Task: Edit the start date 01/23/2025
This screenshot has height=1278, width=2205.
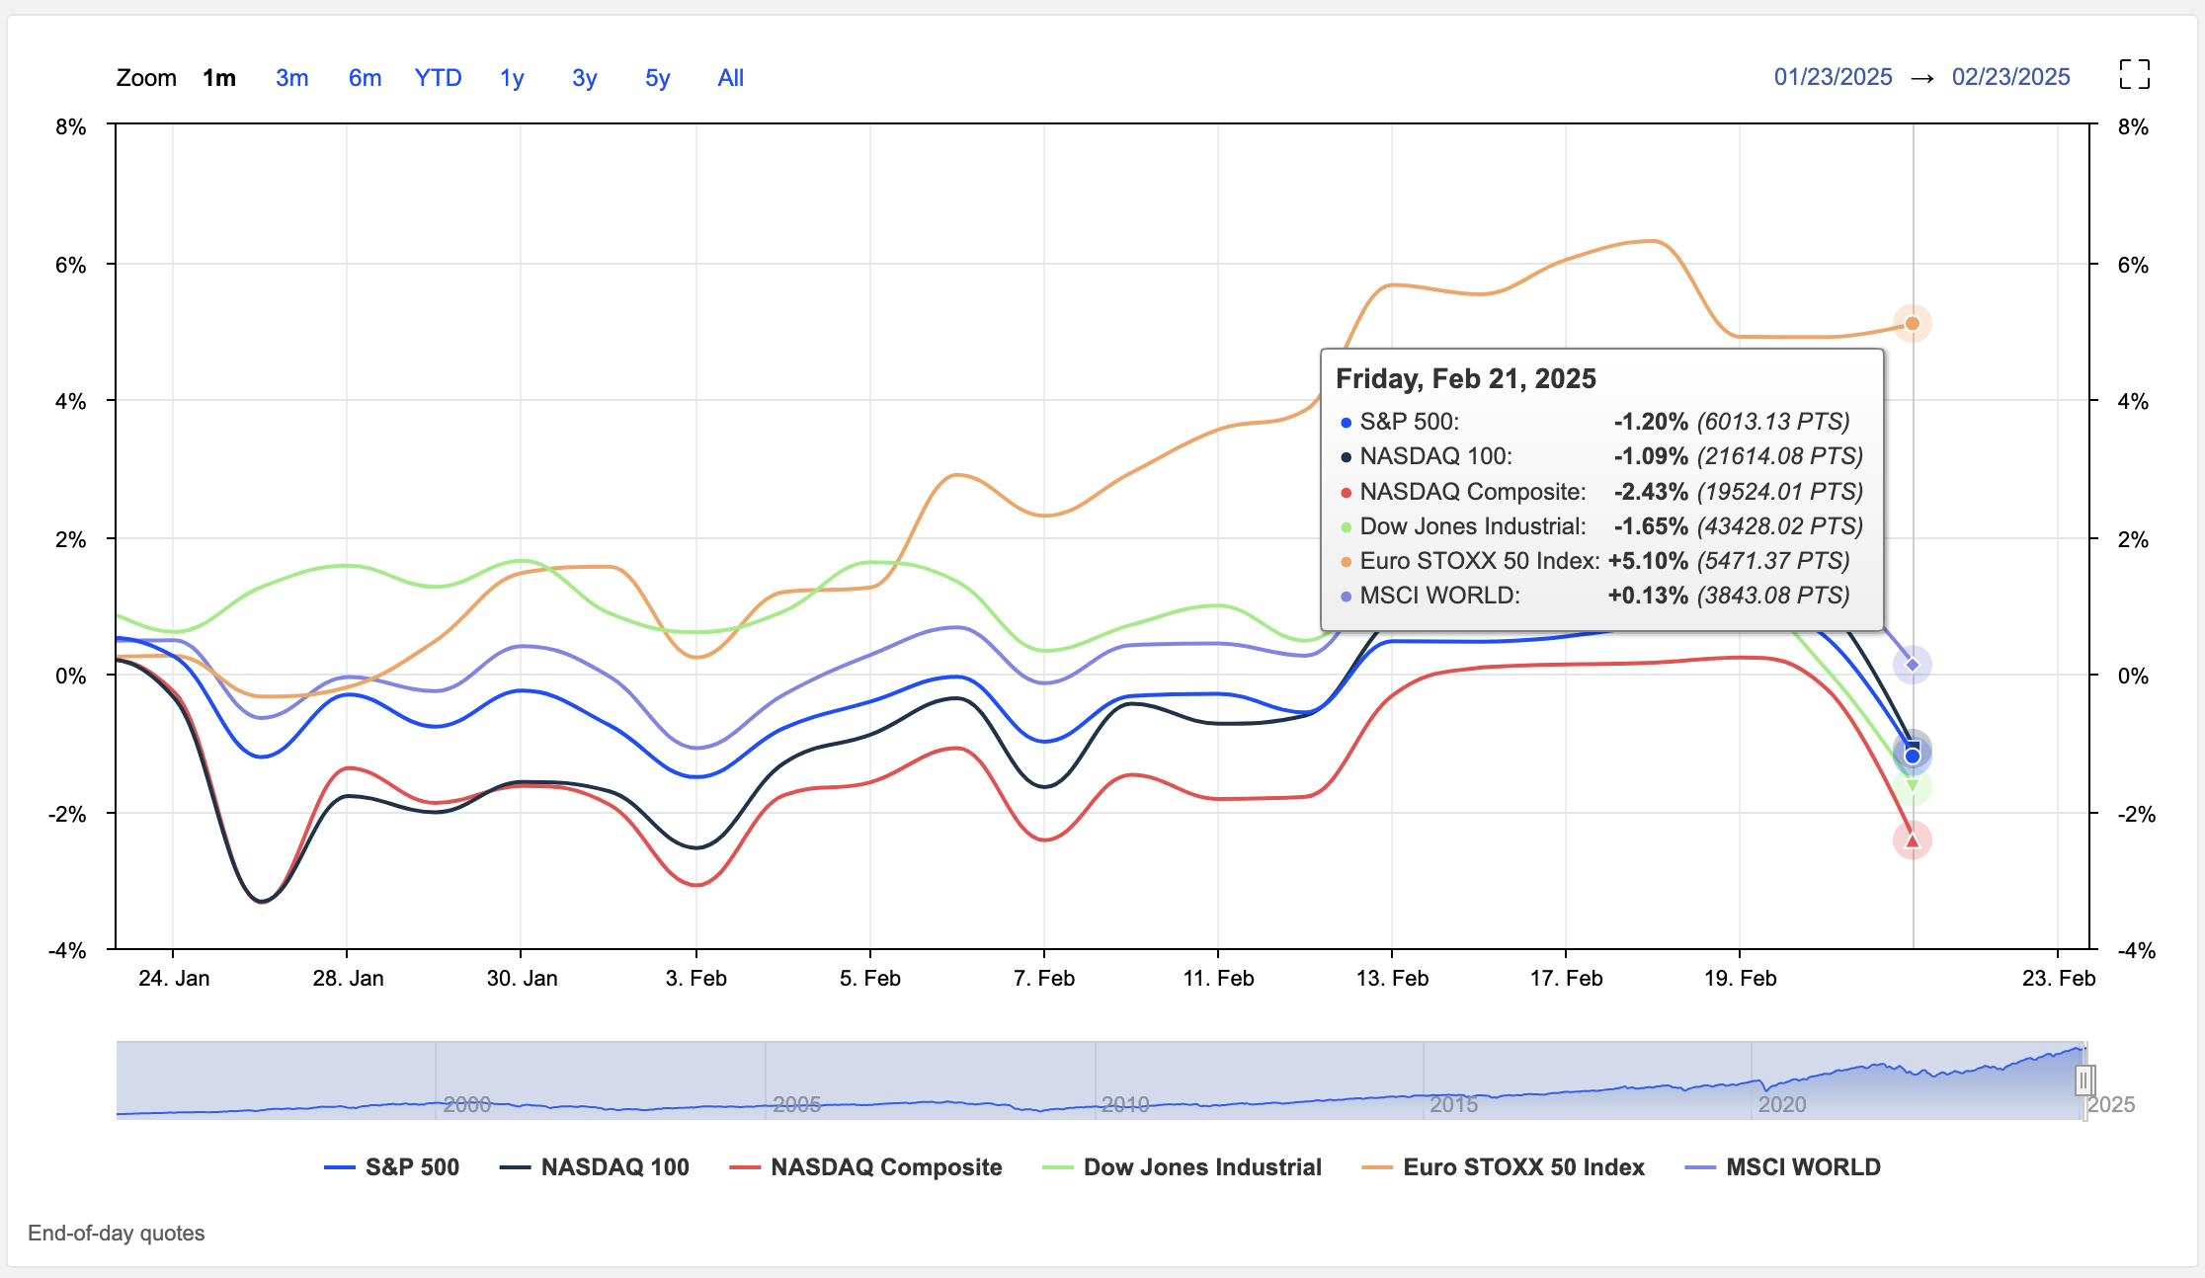Action: click(x=1833, y=77)
